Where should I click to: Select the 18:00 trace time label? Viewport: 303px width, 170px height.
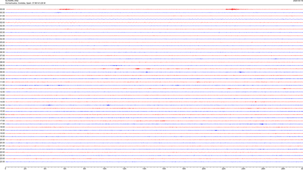(x=2, y=127)
